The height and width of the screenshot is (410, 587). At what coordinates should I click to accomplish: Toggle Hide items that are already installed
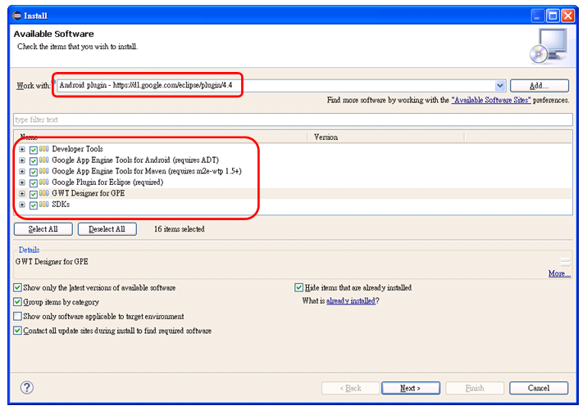point(298,287)
